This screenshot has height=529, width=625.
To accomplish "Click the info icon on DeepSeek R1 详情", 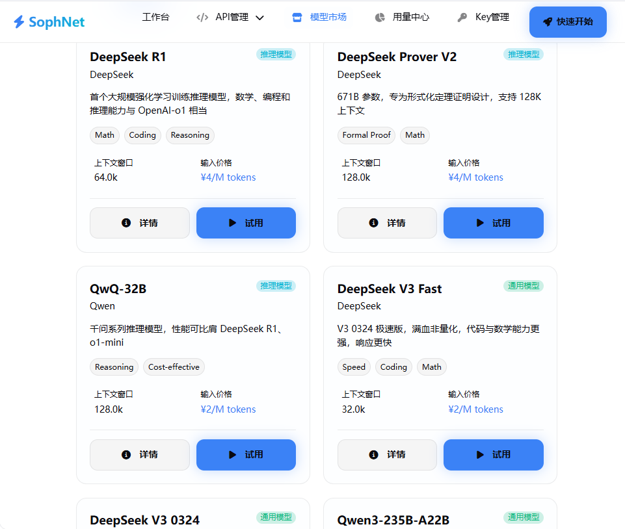I will (x=126, y=223).
